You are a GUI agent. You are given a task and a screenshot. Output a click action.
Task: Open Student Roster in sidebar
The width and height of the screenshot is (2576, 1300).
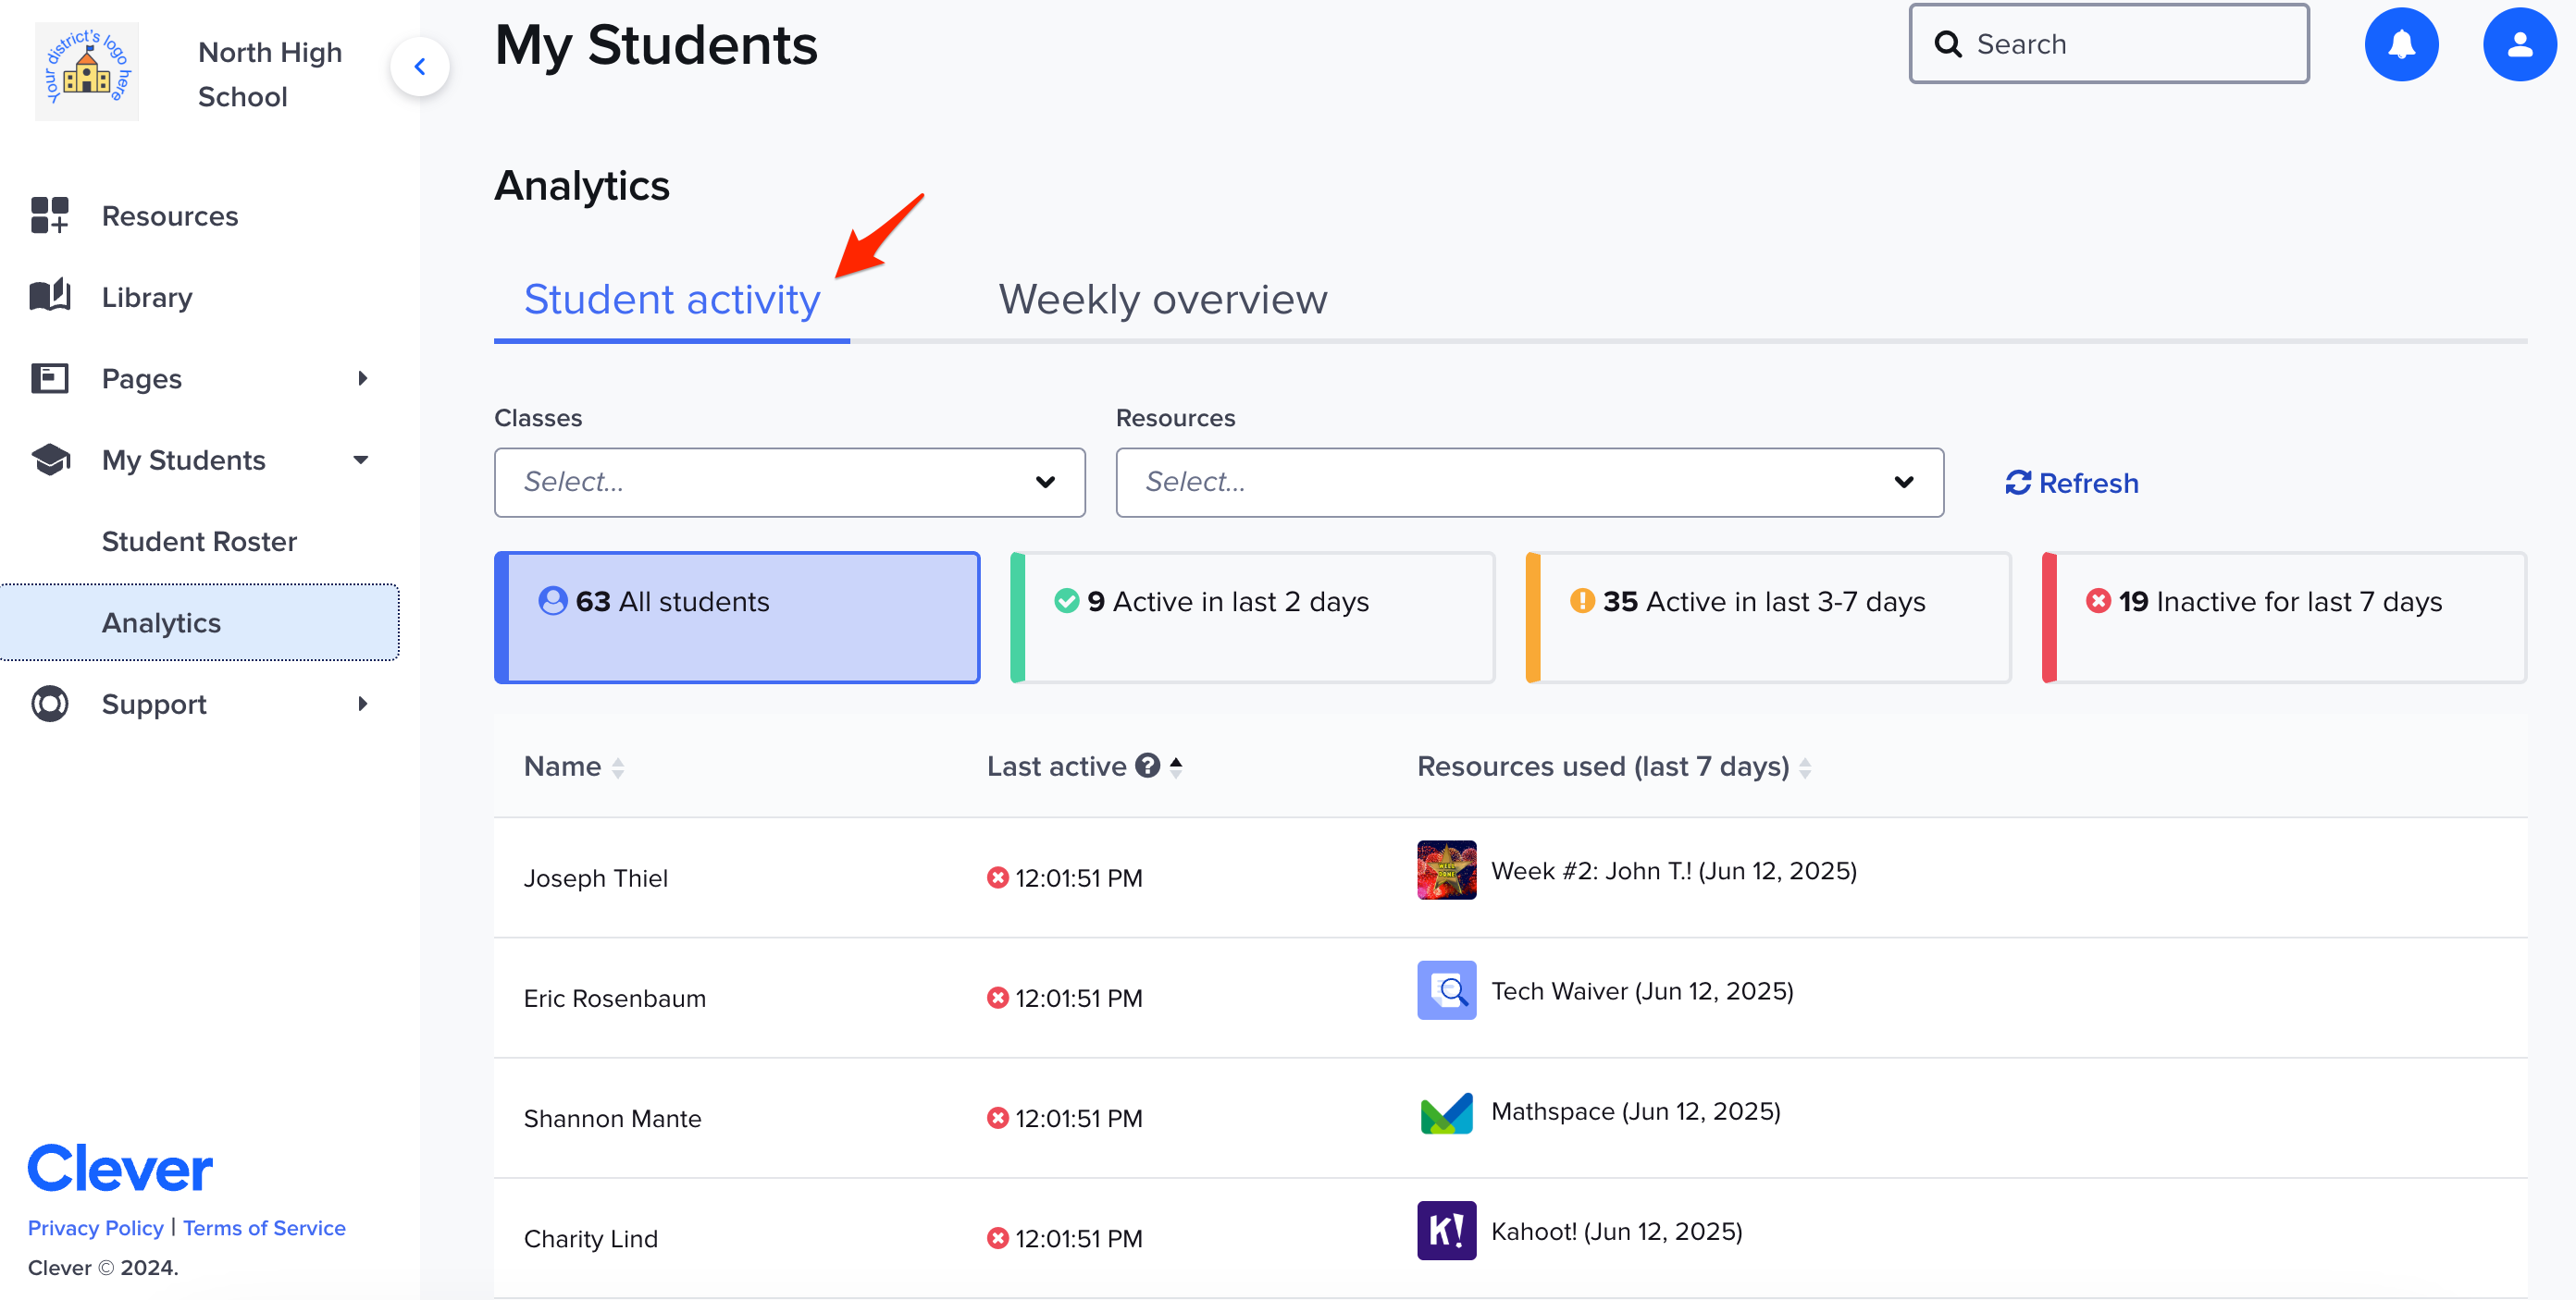199,541
